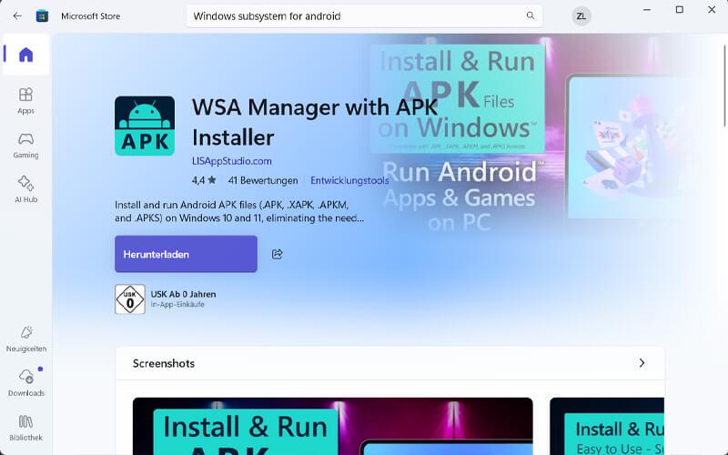Open the Bibliothek library
This screenshot has width=728, height=455.
click(x=26, y=428)
